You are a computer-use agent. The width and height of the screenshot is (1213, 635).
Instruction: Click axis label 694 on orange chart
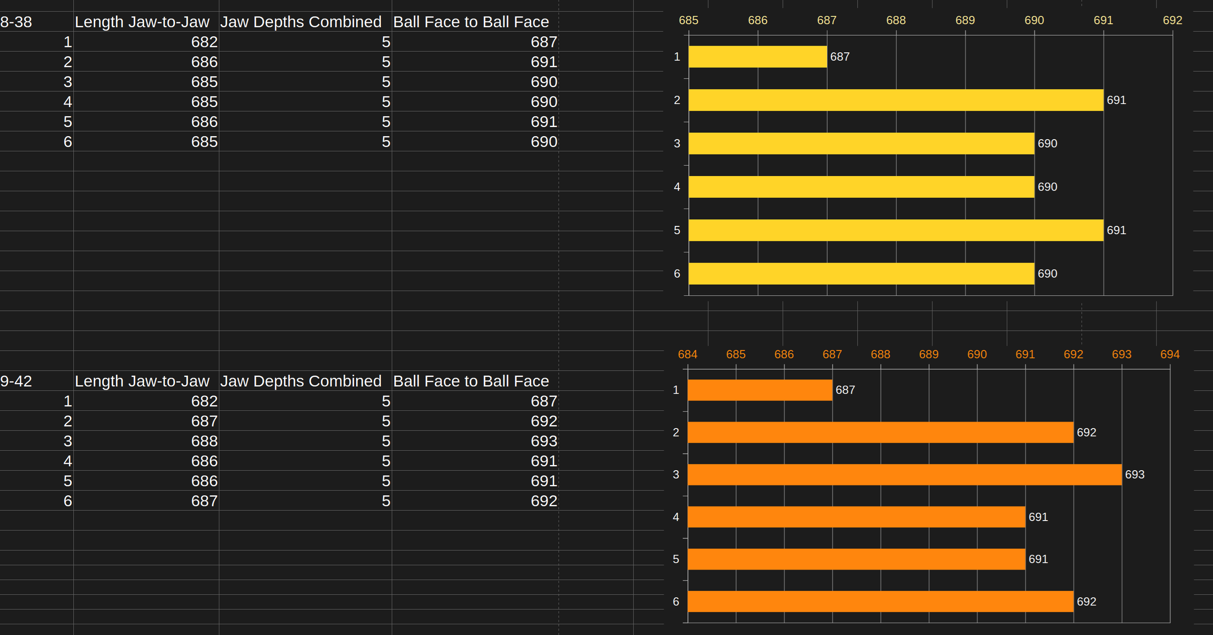pos(1169,354)
